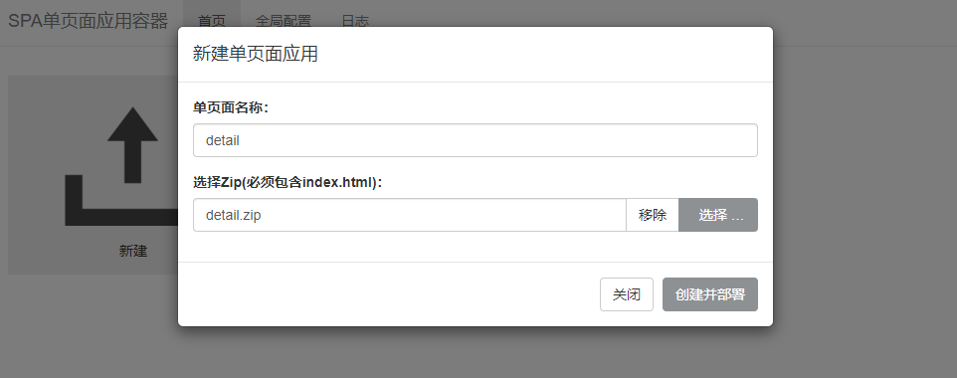
Task: Click the upload arrow icon
Action: pos(133,144)
